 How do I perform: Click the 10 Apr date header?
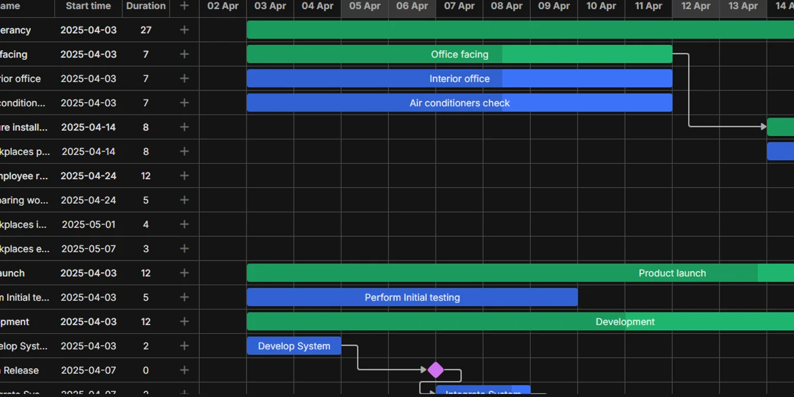pyautogui.click(x=601, y=6)
